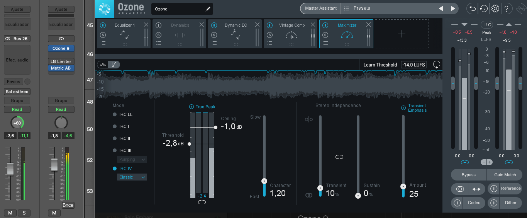Toggle the threshold and ceiling link icon
The width and height of the screenshot is (527, 218).
click(202, 202)
